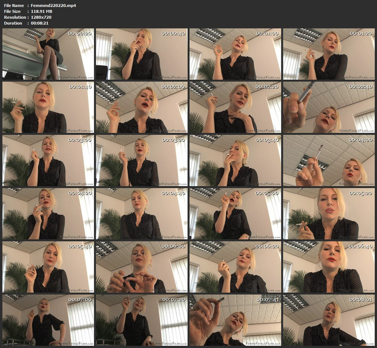Click the 'Duration' label

pos(13,23)
